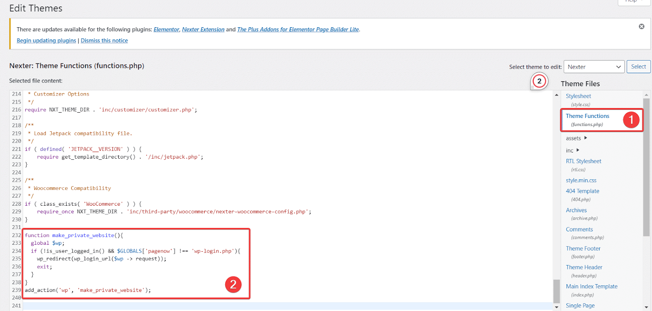
Task: Click the customizer.php require line
Action: point(111,110)
